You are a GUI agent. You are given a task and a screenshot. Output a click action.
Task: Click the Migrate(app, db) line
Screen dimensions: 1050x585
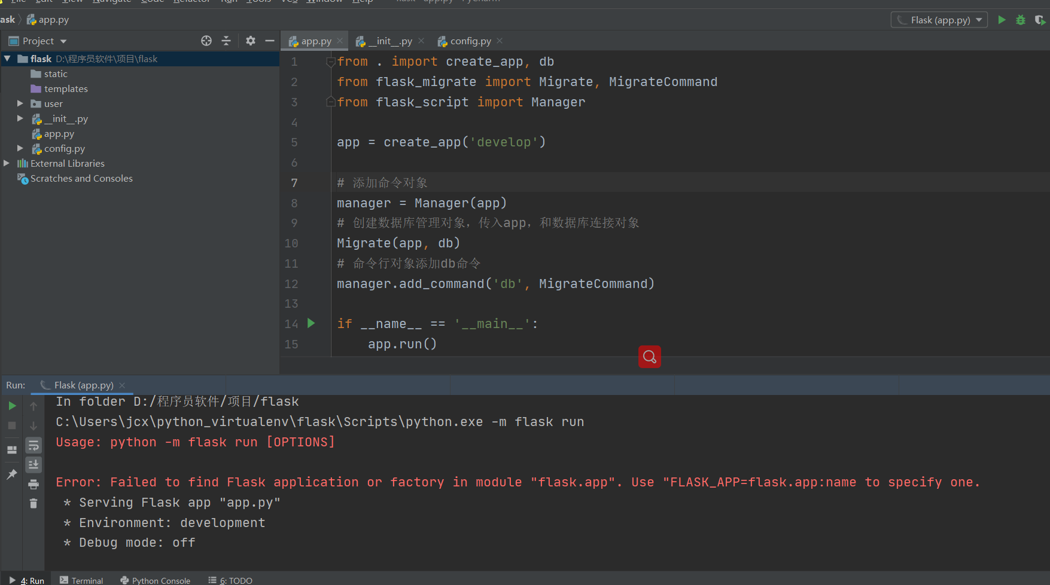[398, 243]
